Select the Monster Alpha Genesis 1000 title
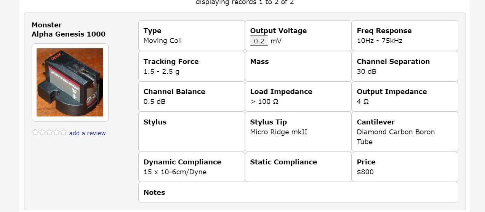The height and width of the screenshot is (212, 485). click(69, 29)
